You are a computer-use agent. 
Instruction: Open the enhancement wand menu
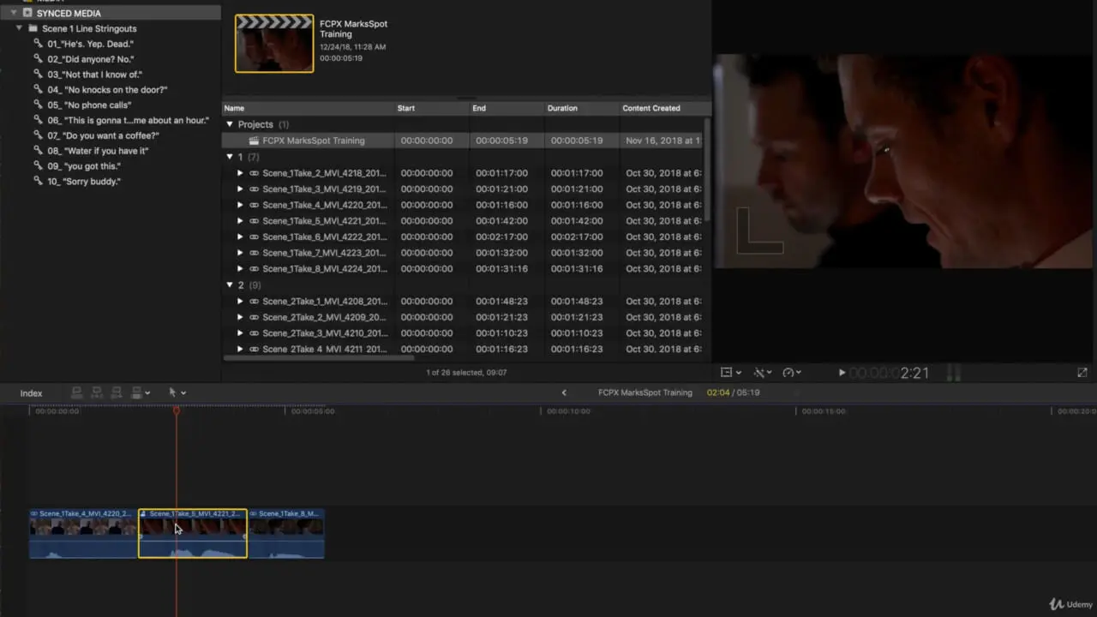pos(762,373)
